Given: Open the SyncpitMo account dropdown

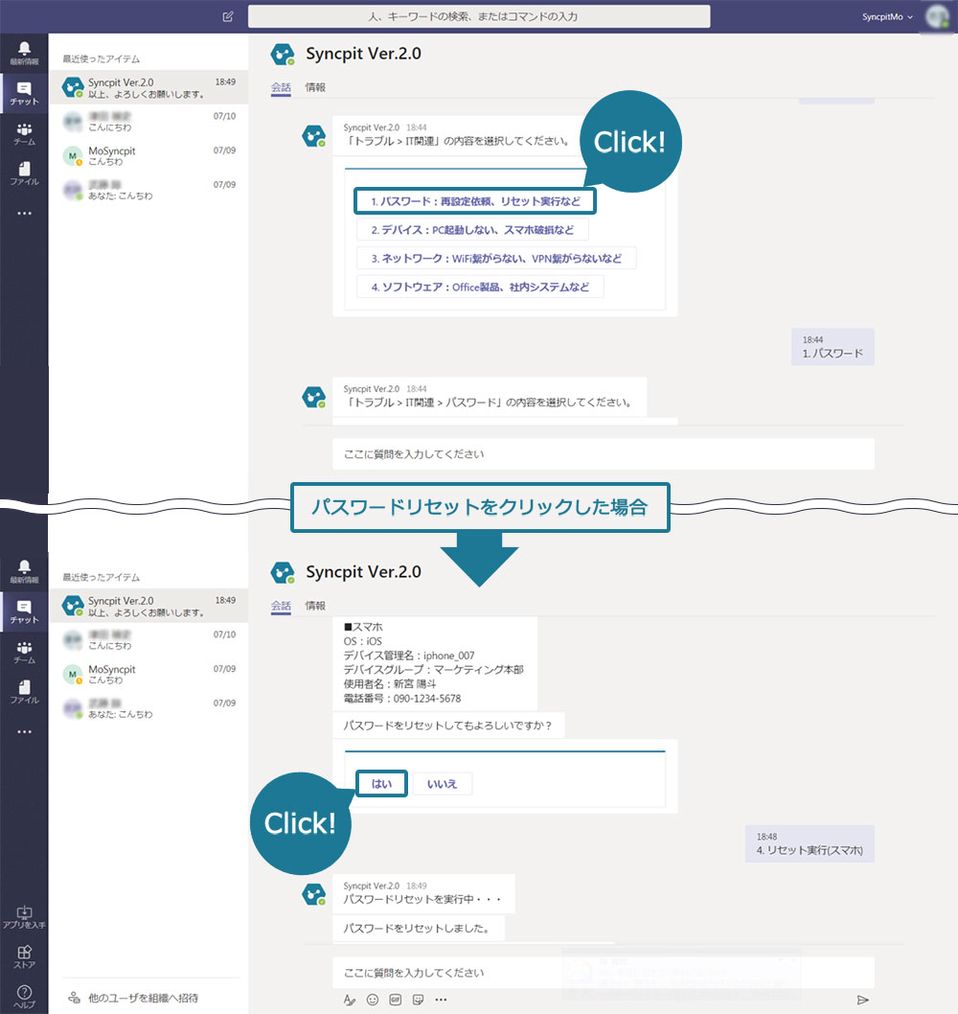Looking at the screenshot, I should point(887,17).
